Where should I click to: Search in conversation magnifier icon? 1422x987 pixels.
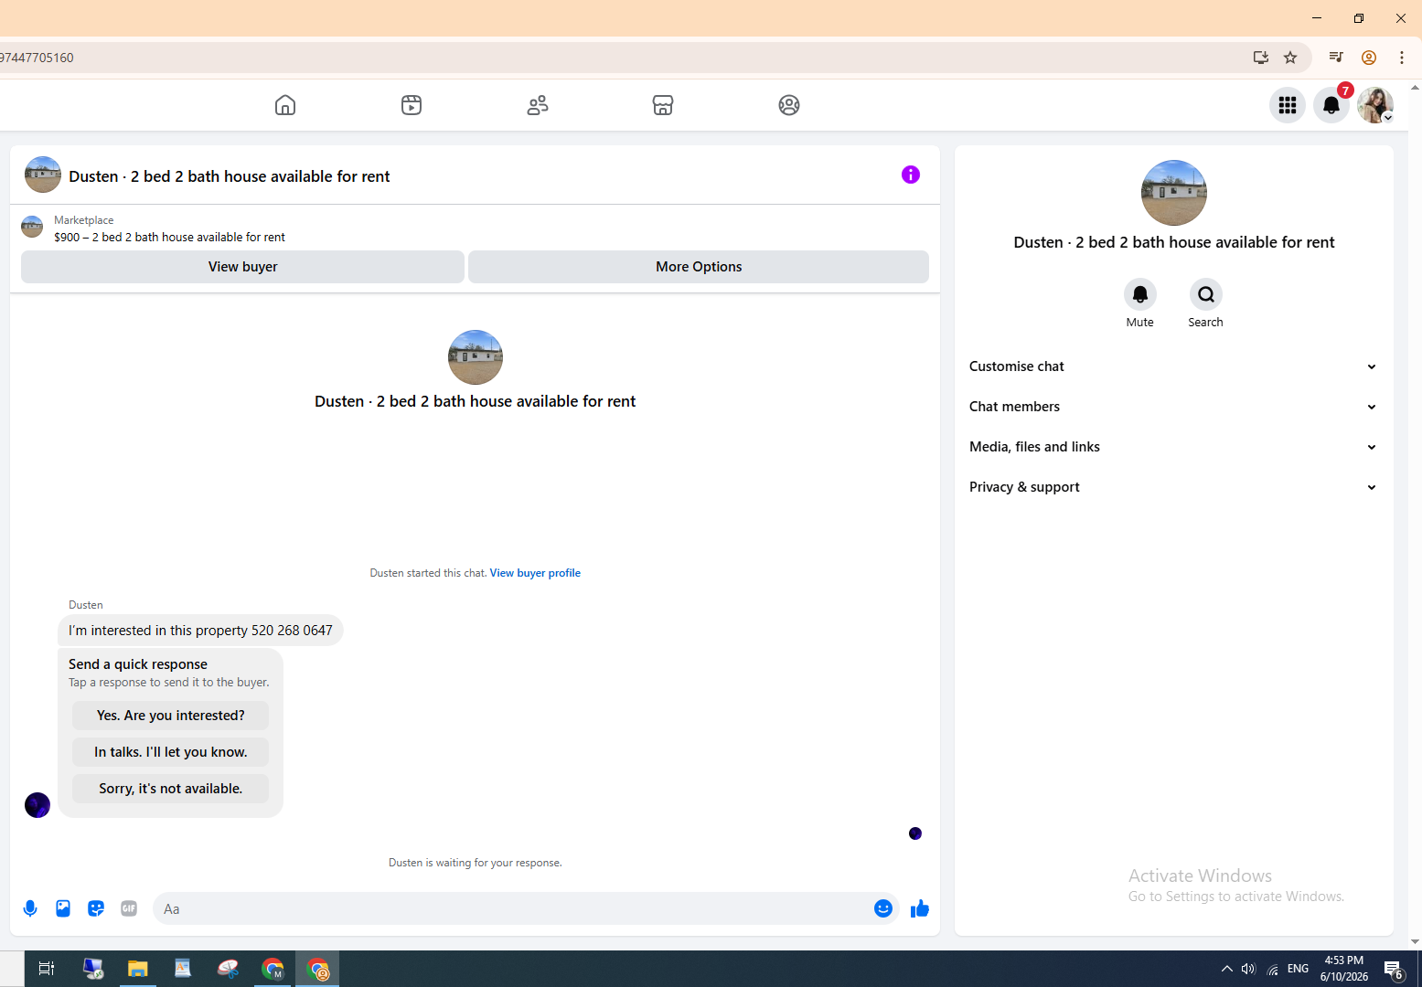(1206, 294)
